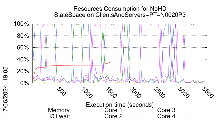The width and height of the screenshot is (218, 121).
Task: Click the I/O wait legend label
Action: click(60, 116)
